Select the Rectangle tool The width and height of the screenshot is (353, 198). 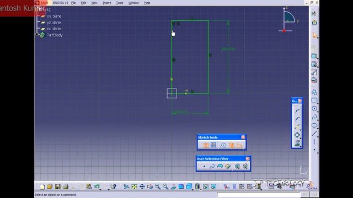(x=314, y=100)
